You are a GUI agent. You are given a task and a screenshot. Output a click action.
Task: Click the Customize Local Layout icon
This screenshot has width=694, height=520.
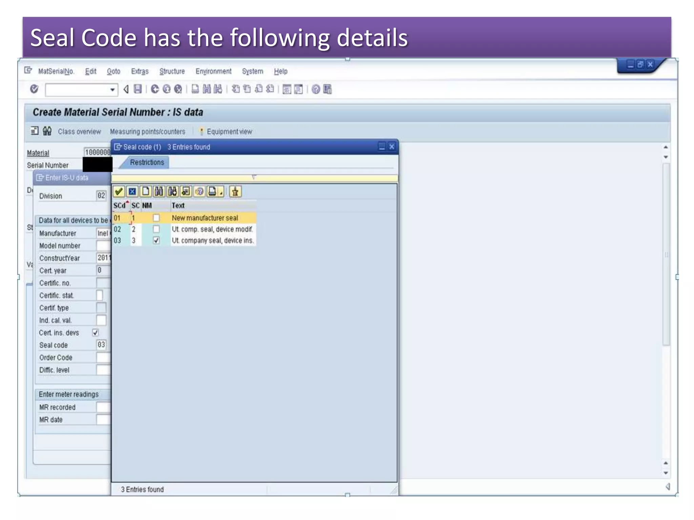pos(327,89)
